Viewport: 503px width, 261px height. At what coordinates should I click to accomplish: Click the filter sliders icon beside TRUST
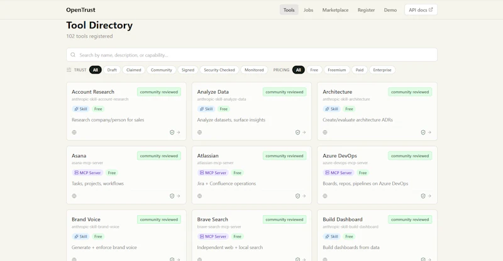[x=69, y=70]
